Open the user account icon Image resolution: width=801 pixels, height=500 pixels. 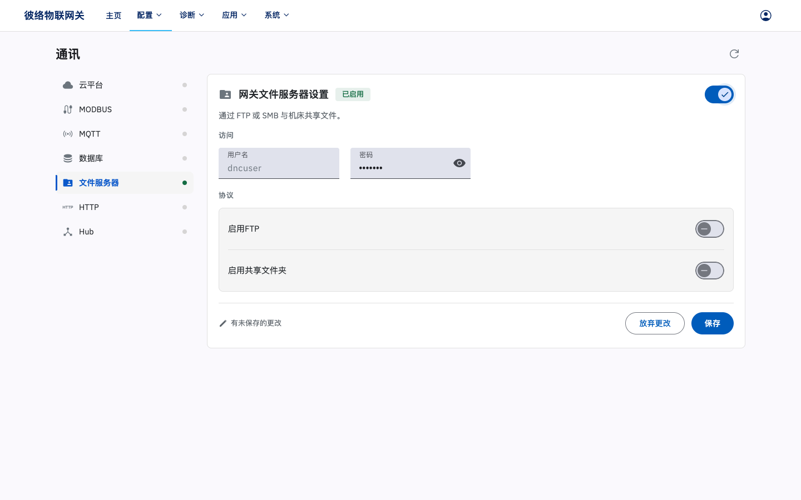pos(765,16)
